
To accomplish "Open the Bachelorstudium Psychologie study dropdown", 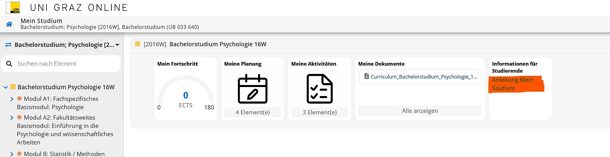I will click(117, 45).
